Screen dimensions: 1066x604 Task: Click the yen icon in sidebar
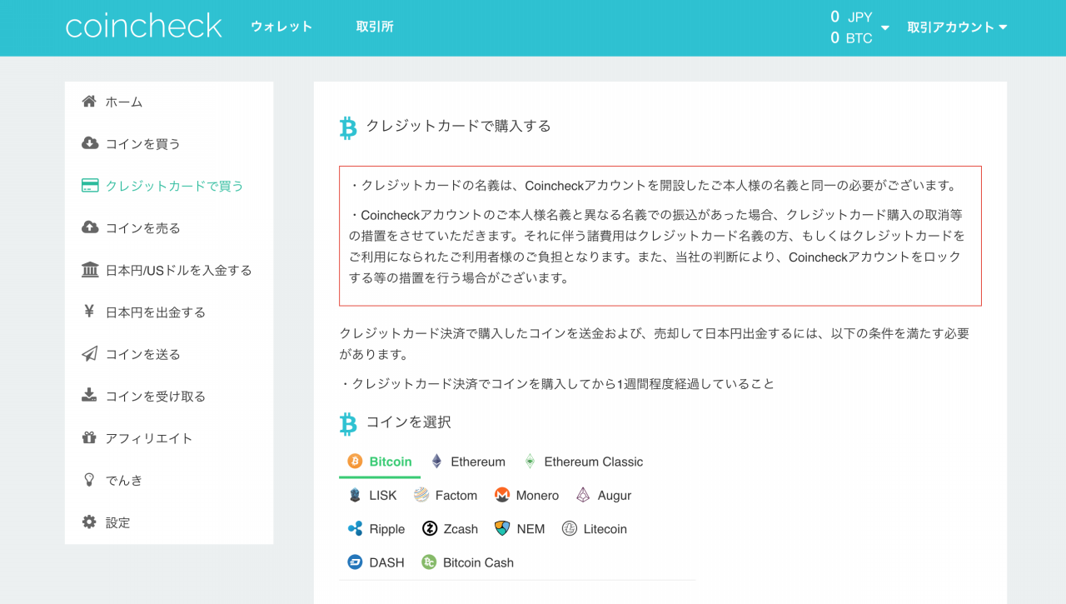click(89, 312)
